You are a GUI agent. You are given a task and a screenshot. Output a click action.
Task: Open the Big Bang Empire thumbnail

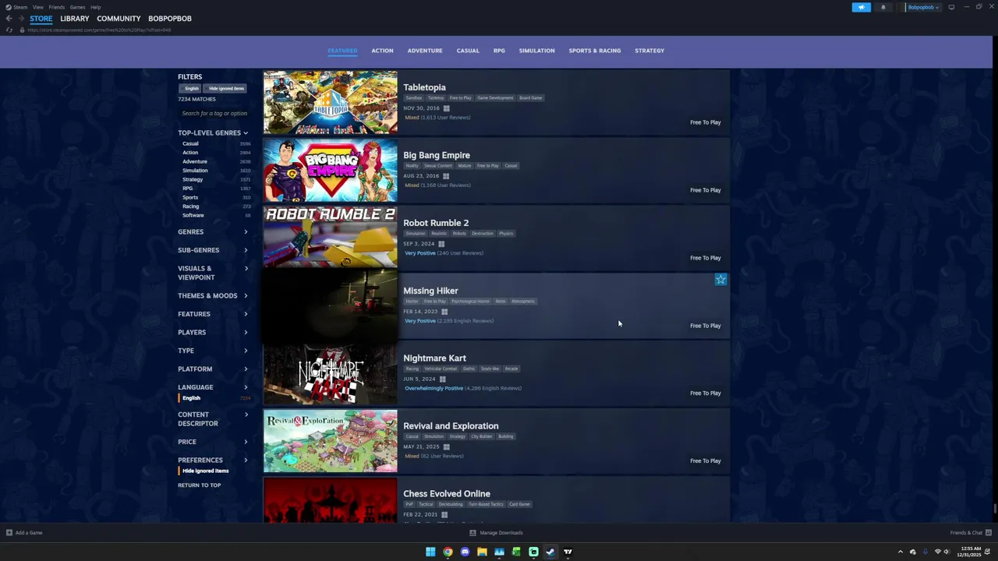pyautogui.click(x=331, y=171)
